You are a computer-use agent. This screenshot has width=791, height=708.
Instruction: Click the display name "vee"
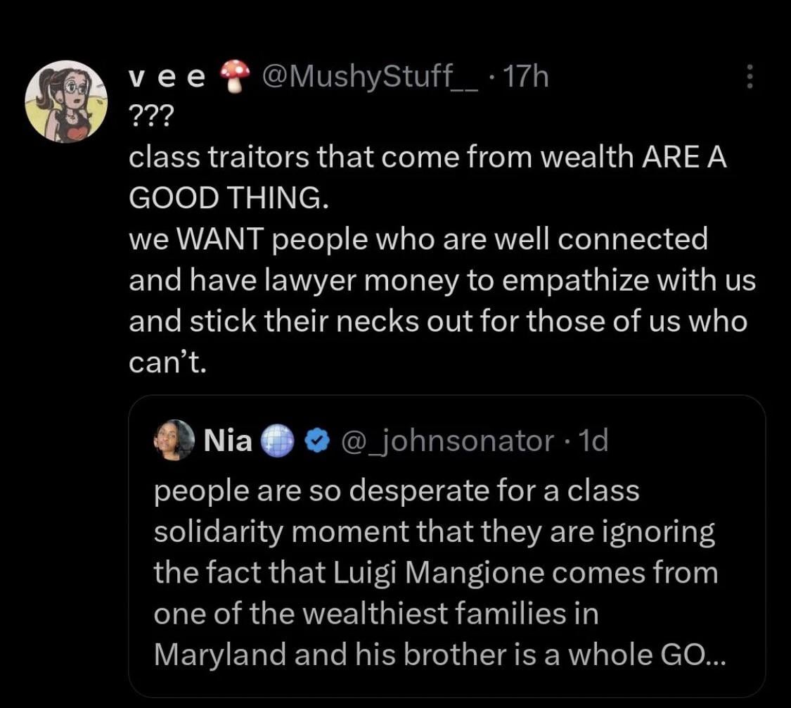[x=168, y=77]
